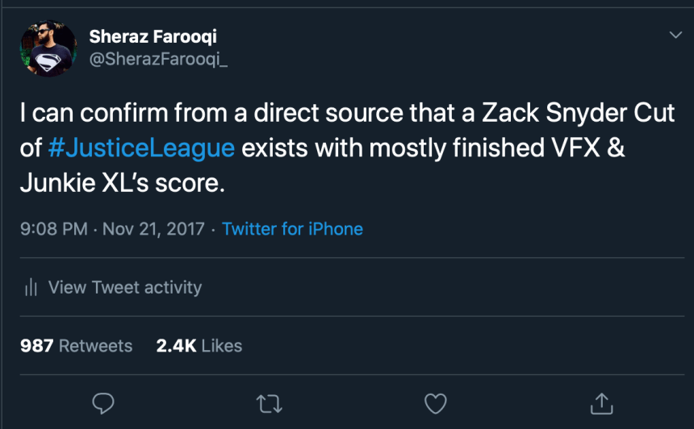Click the tweet body text

click(x=347, y=148)
